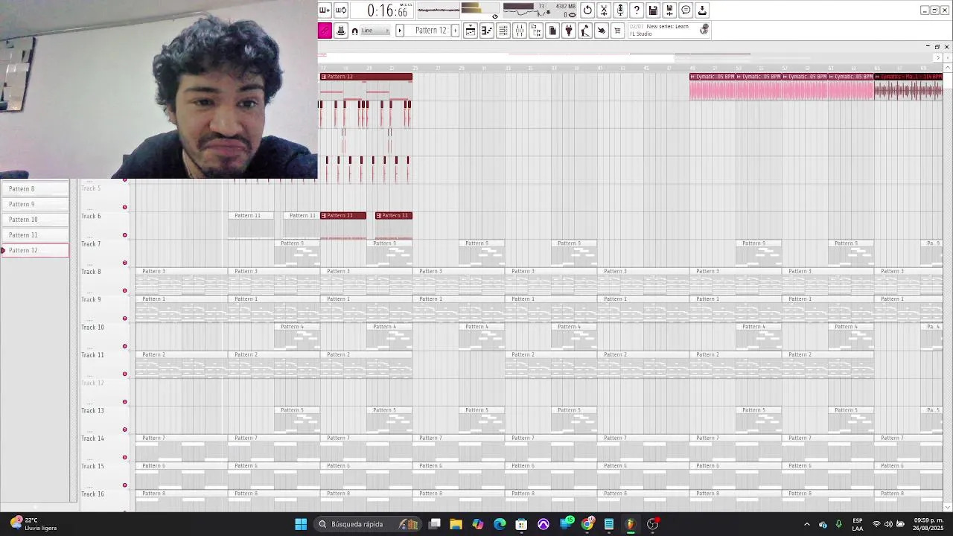Image resolution: width=953 pixels, height=536 pixels.
Task: Click the playlist horizontal scrollbar at top
Action: point(625,57)
